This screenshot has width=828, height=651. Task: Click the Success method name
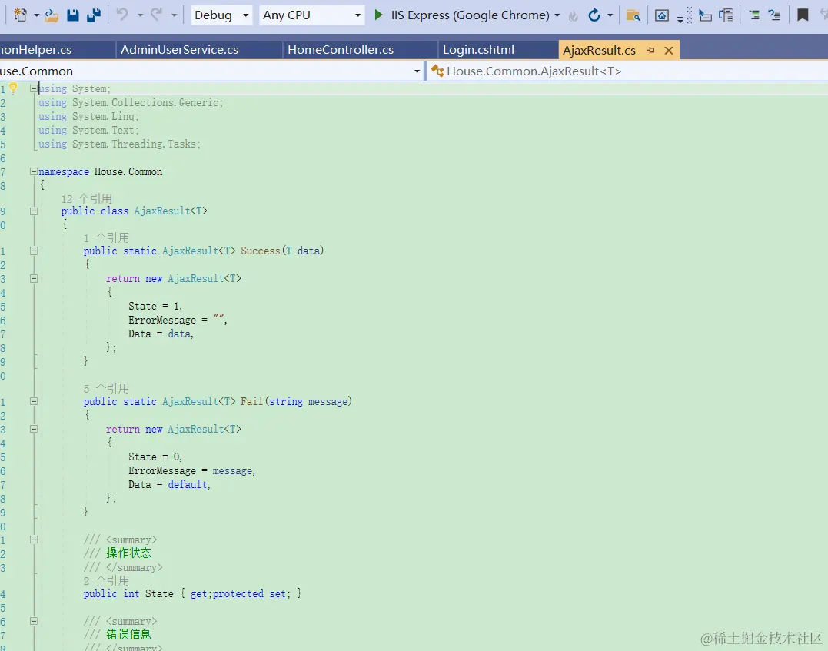tap(261, 251)
